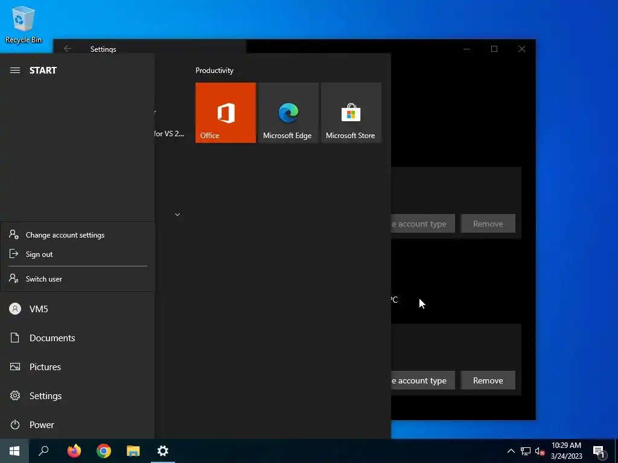The height and width of the screenshot is (463, 618).
Task: Click the Change account settings person icon
Action: 14,235
